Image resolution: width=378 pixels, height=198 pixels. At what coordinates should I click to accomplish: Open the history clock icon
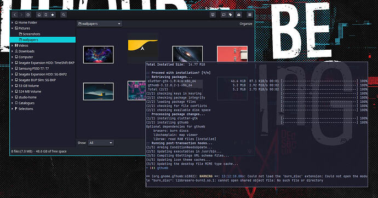pyautogui.click(x=28, y=15)
